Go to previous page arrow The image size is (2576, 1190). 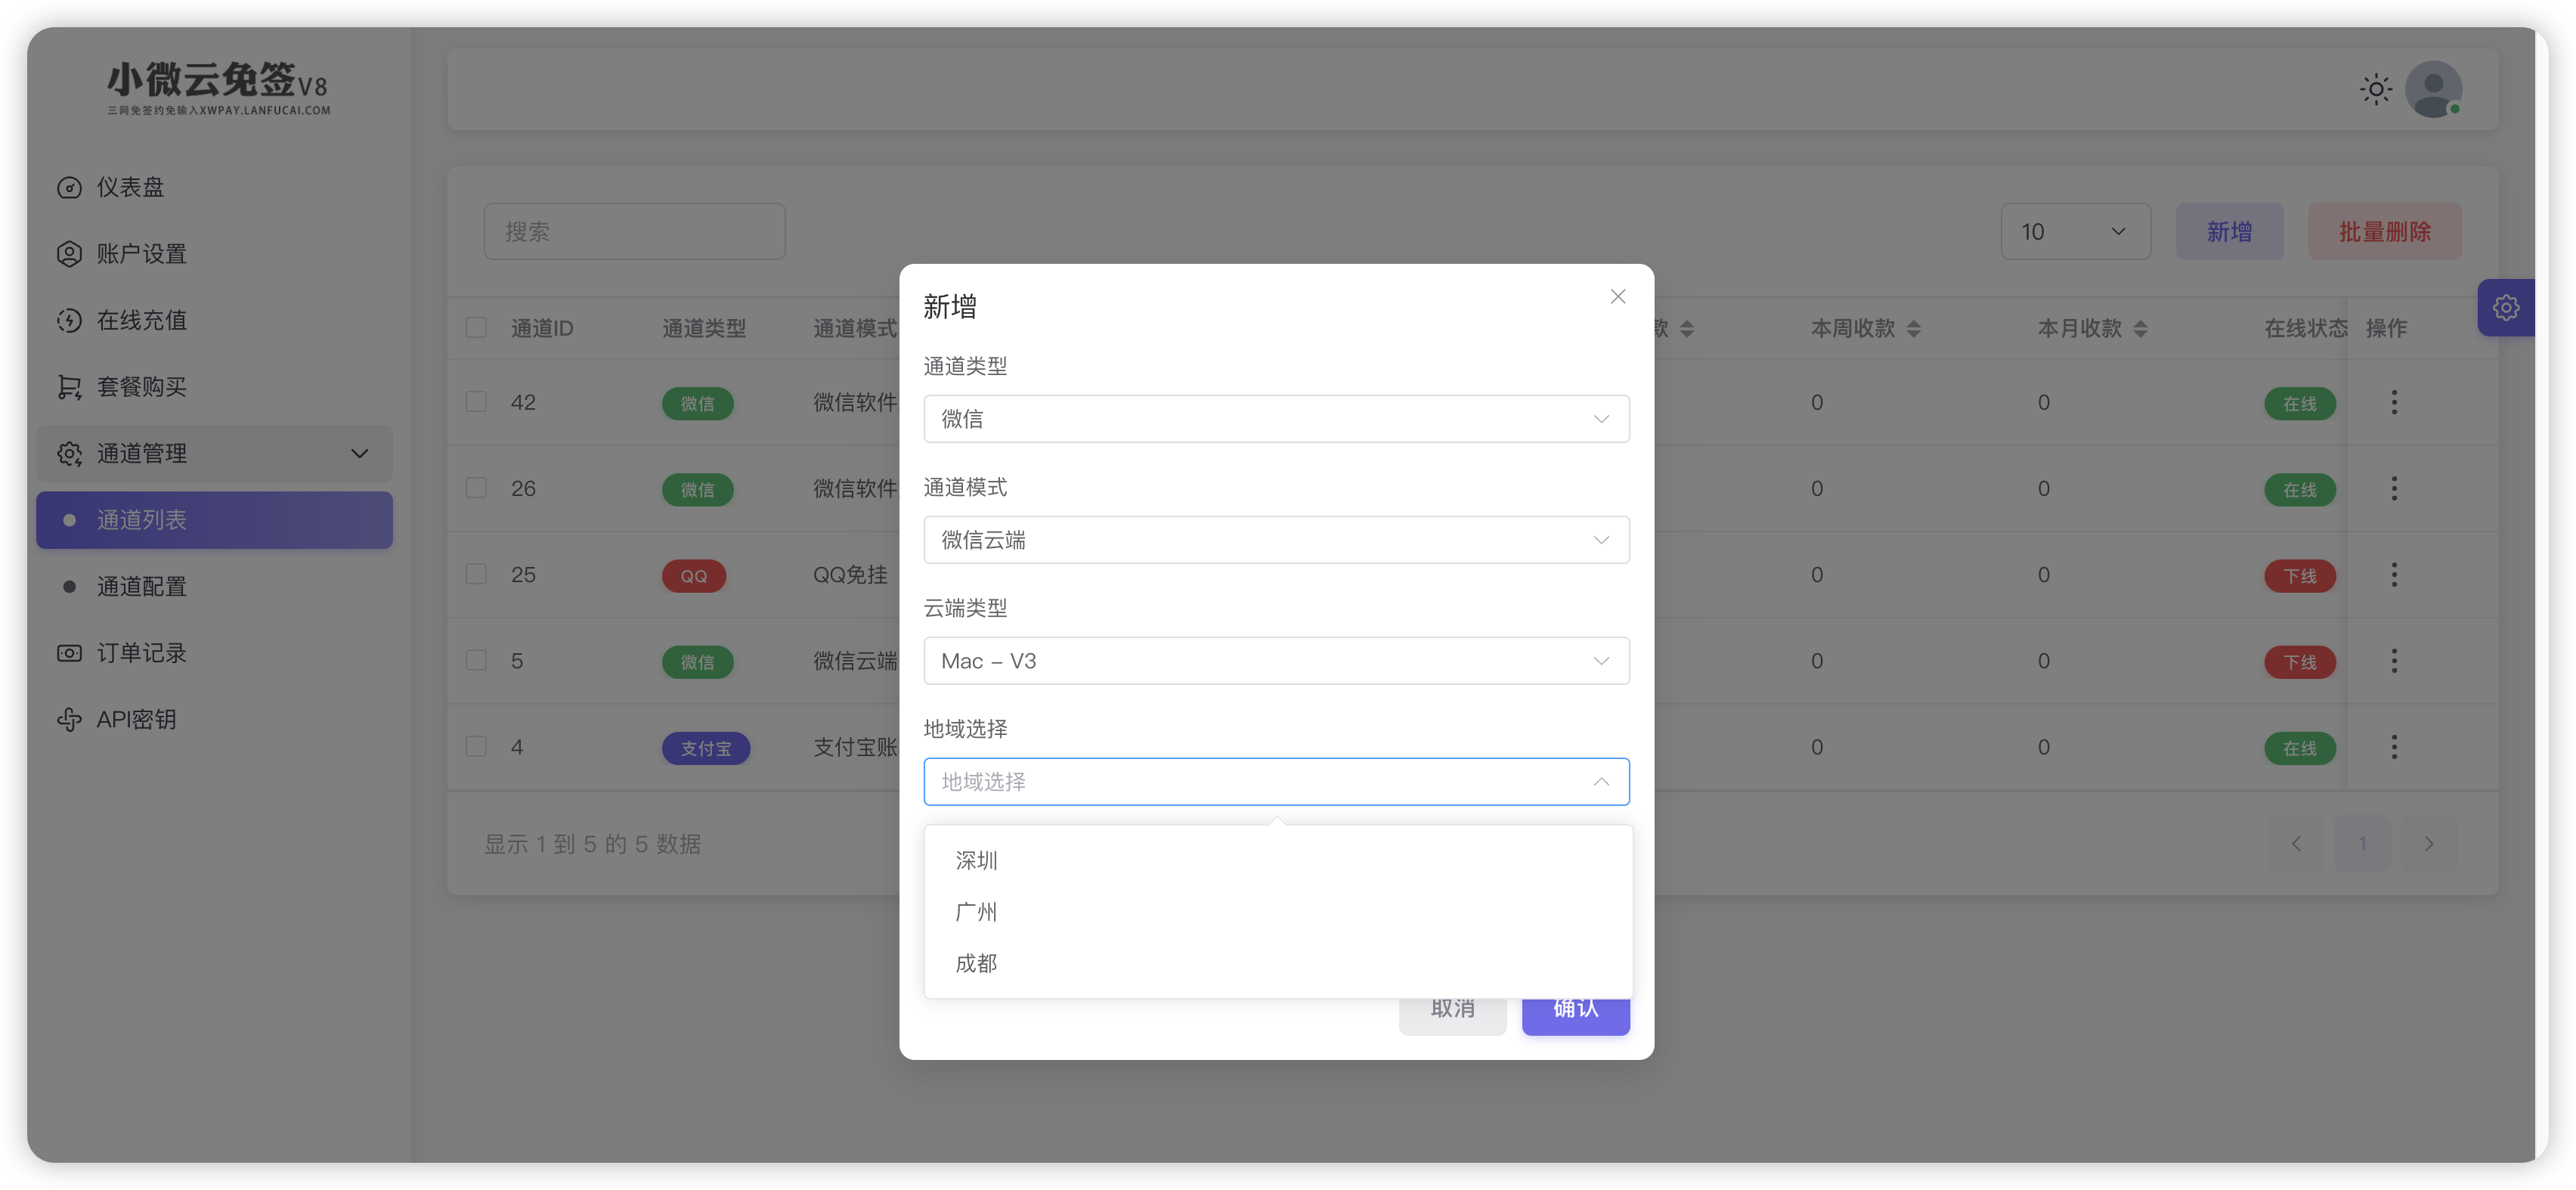(2296, 843)
